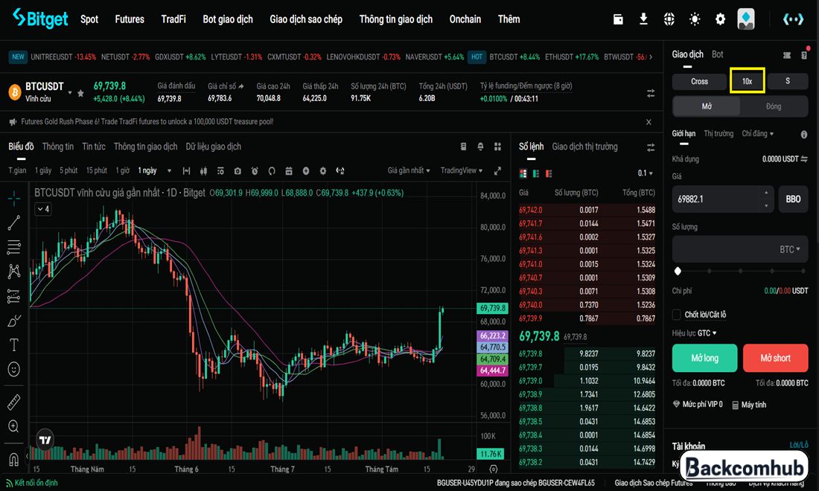Show only buy orders in order book
This screenshot has width=819, height=491.
click(x=536, y=174)
